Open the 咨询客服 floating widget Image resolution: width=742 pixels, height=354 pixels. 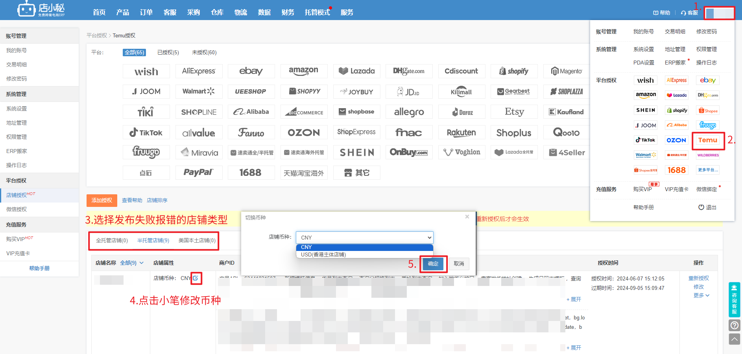(735, 299)
